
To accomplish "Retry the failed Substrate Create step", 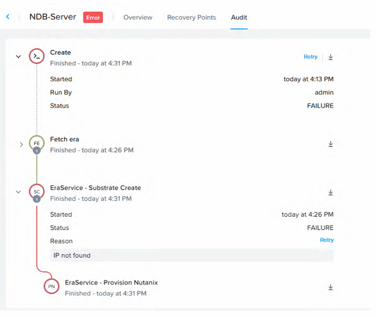I will 327,240.
